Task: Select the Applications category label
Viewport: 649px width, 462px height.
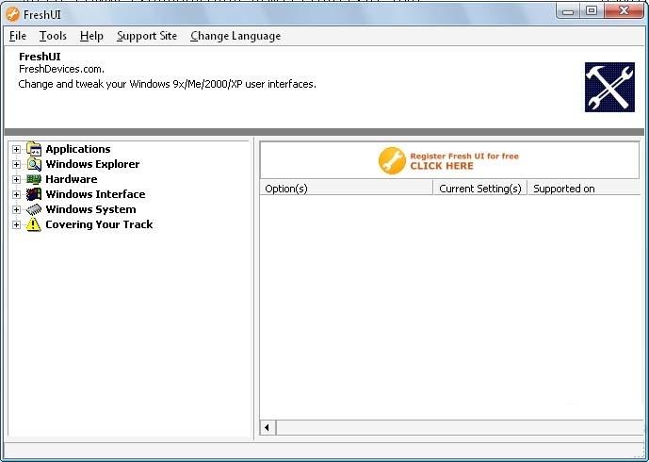Action: coord(78,149)
